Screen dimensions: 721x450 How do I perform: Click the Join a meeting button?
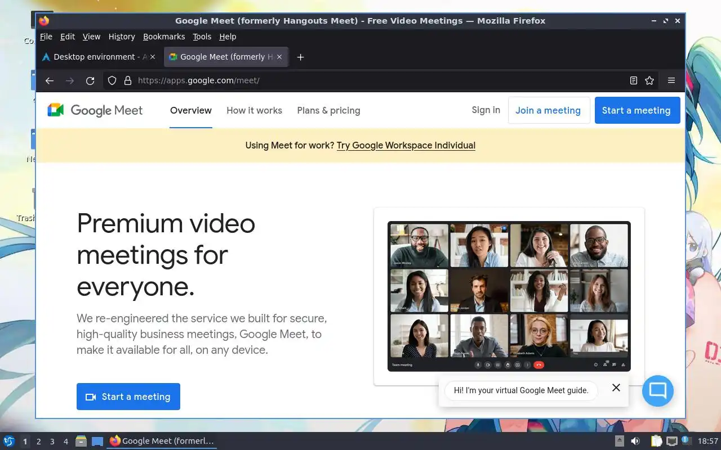549,110
